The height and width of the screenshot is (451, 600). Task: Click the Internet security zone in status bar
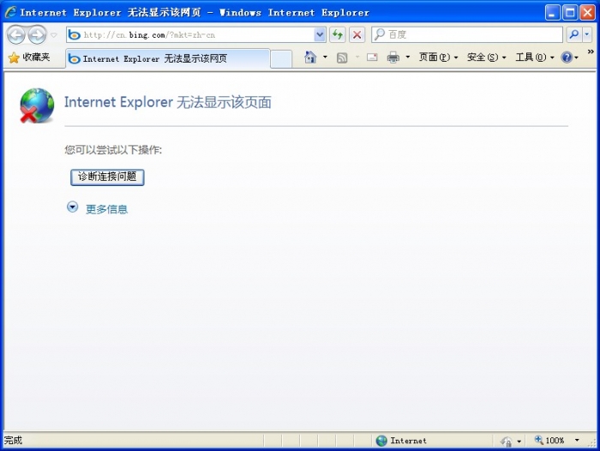pos(401,441)
